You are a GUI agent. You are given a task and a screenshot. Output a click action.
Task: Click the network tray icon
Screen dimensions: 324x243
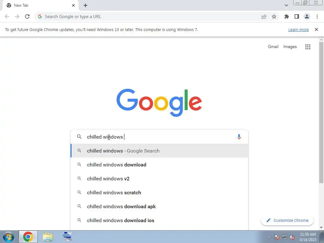[284, 237]
